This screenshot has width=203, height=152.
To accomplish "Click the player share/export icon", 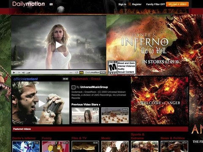I will pos(77,73).
